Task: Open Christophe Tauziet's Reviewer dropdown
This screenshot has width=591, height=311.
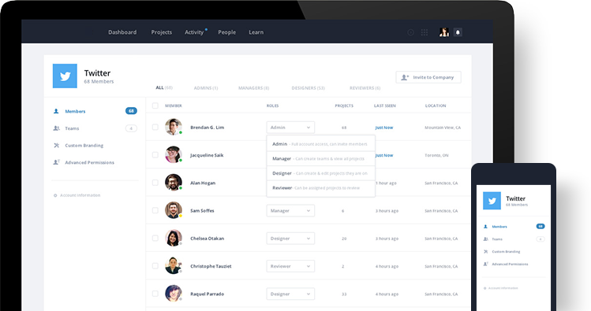Action: 290,266
